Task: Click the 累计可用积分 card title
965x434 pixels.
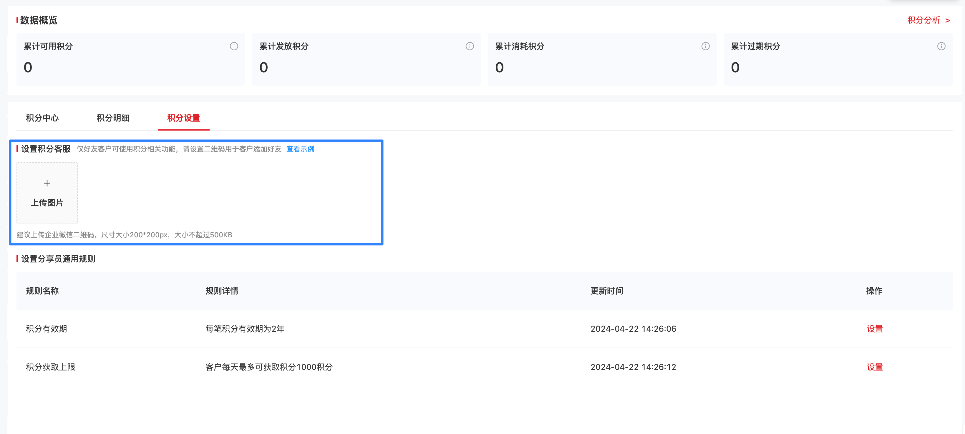Action: pos(48,46)
